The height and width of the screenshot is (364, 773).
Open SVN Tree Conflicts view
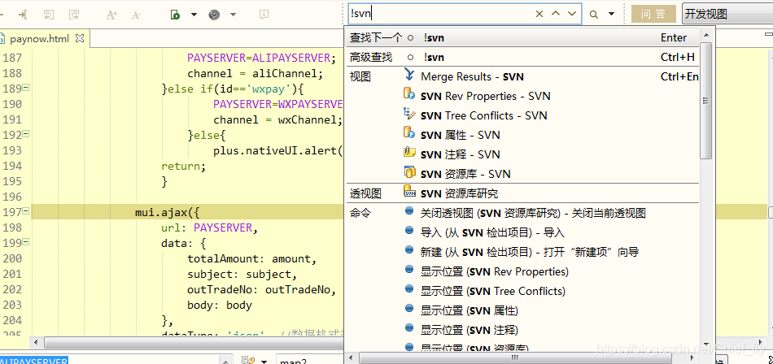[x=484, y=115]
